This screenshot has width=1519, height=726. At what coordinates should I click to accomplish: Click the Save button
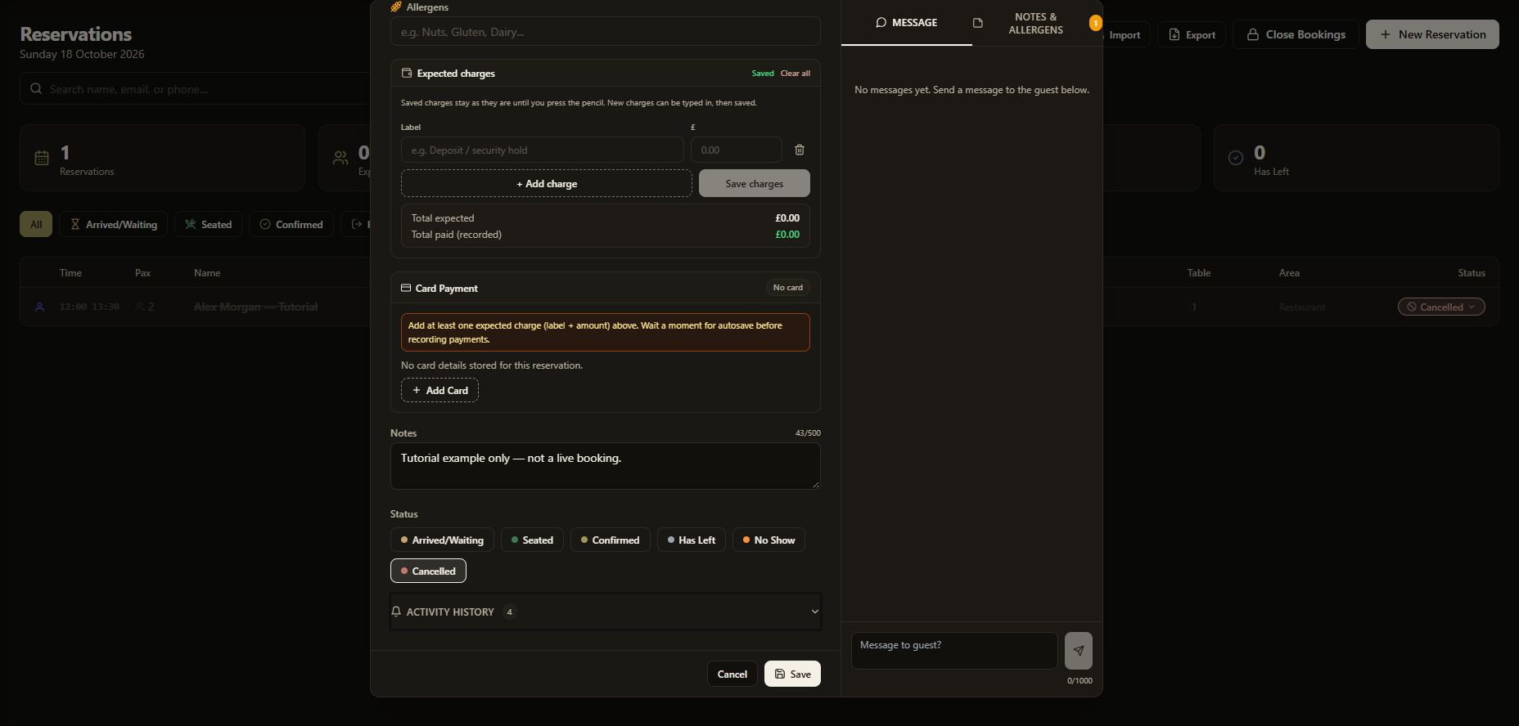click(792, 674)
